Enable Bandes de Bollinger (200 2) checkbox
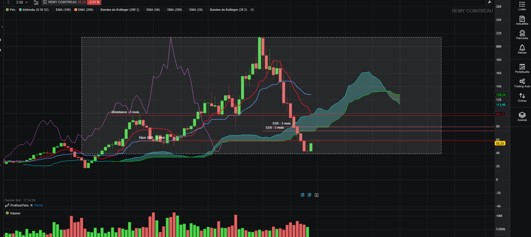 click(x=98, y=10)
